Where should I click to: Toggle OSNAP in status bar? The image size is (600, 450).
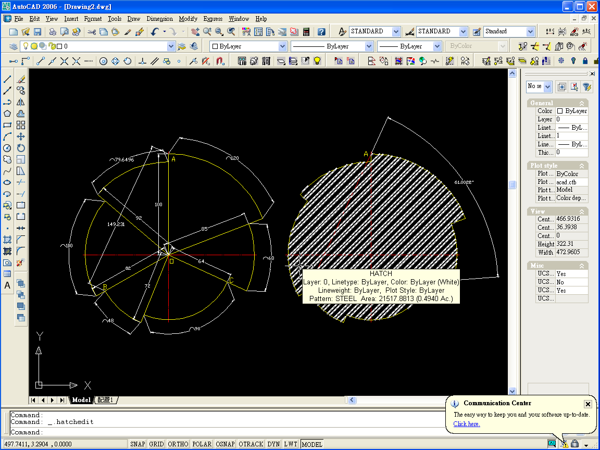click(226, 444)
